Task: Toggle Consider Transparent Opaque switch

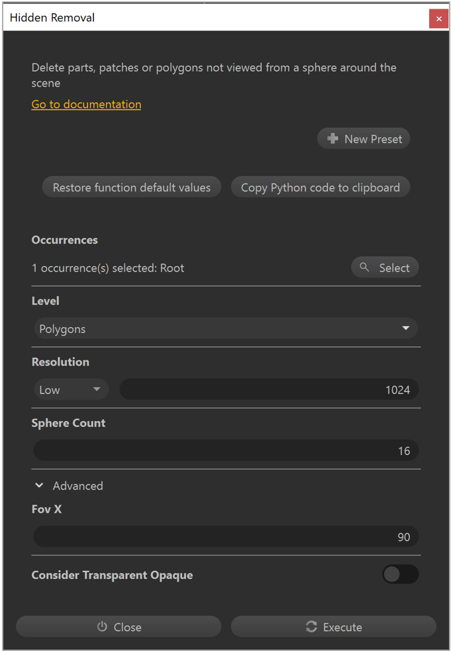Action: 400,575
